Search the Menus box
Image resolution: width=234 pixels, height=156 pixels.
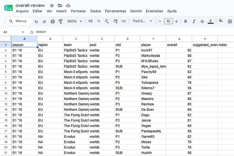click(x=19, y=21)
